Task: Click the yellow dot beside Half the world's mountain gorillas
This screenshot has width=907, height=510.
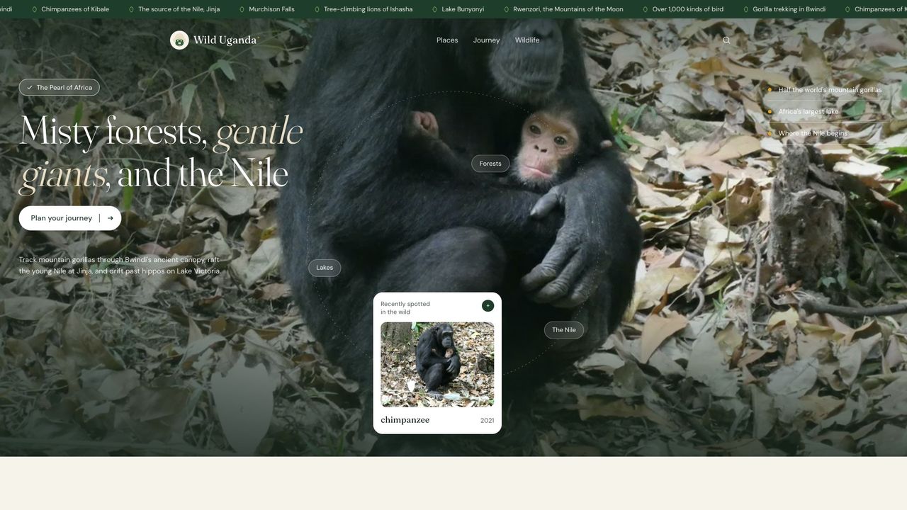Action: click(x=770, y=90)
